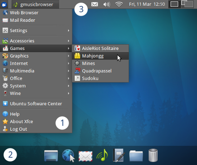Launch Mail Reader from the menu

36,20
